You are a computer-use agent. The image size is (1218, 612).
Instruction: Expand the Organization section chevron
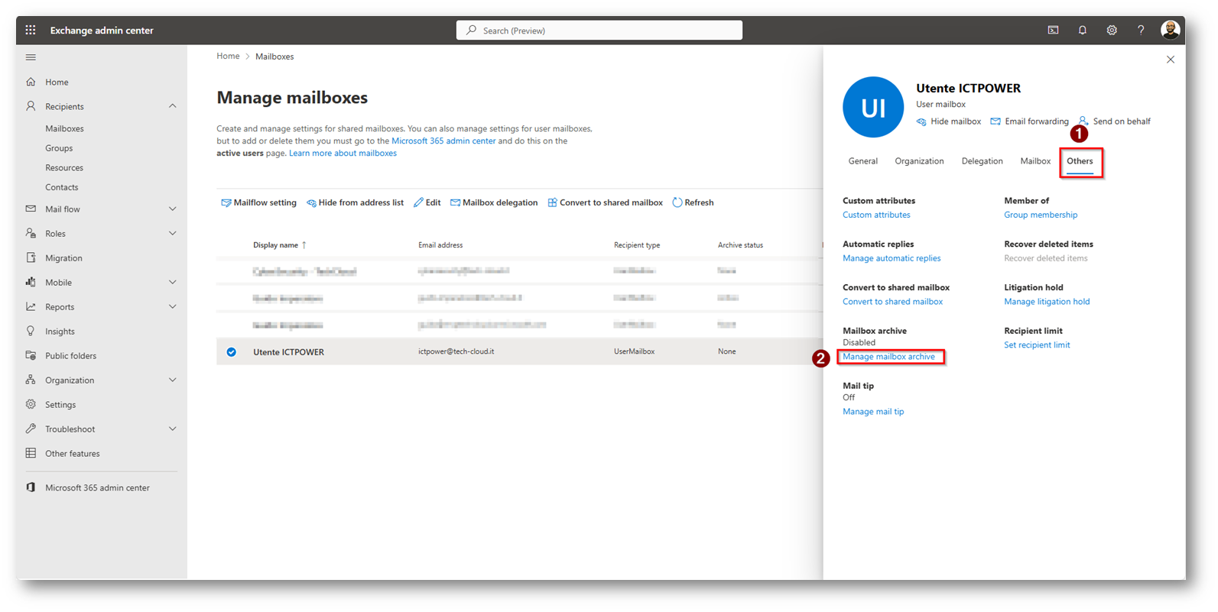[172, 380]
